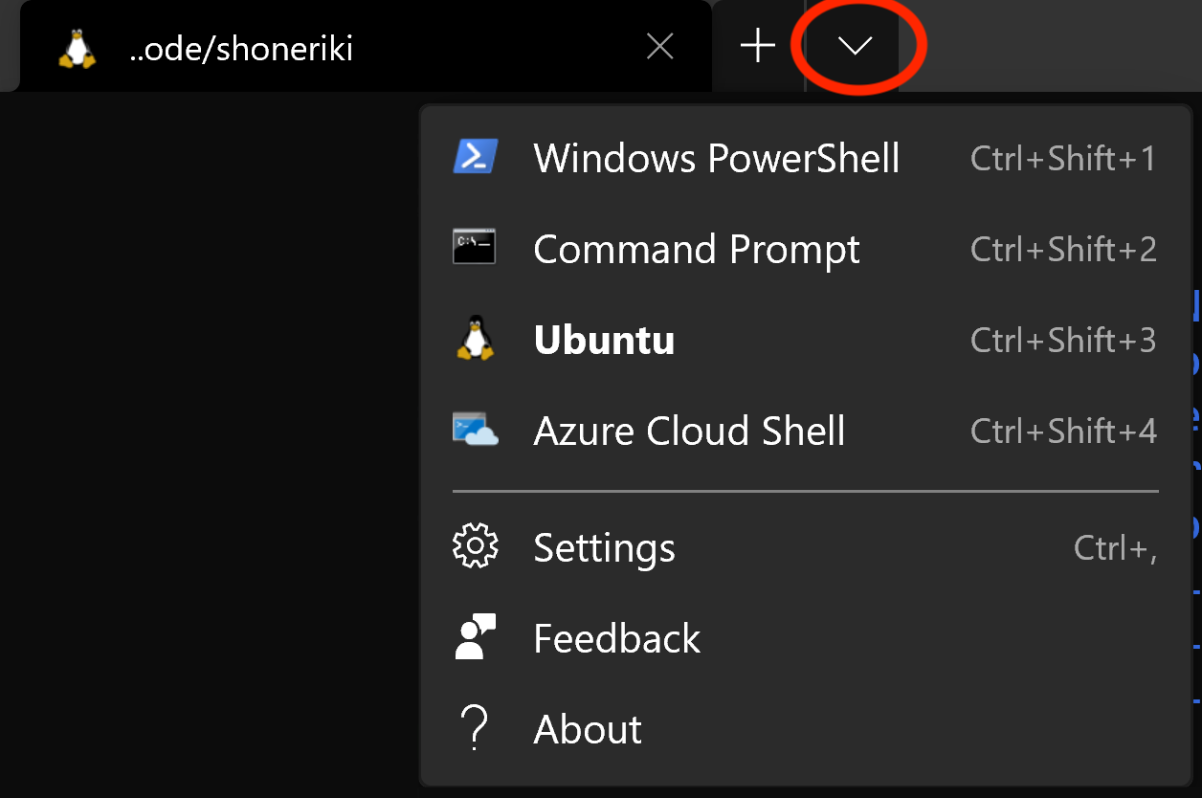Choose Command Prompt from the dropdown menu

pos(696,248)
